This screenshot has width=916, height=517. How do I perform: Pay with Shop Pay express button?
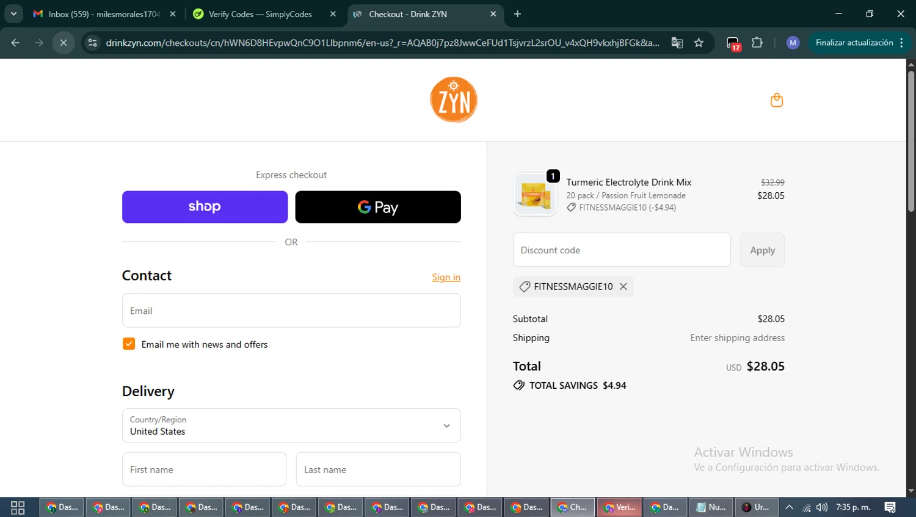tap(205, 207)
